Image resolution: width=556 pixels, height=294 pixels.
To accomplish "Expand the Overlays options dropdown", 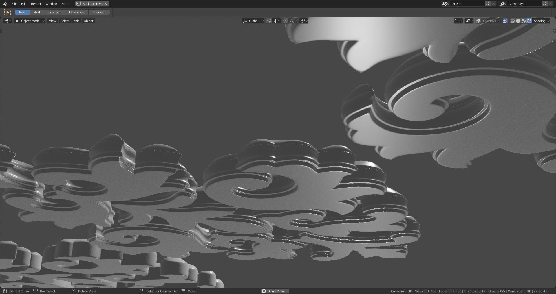I will tap(491, 21).
